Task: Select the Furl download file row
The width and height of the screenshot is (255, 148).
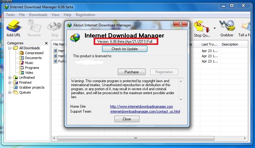Action: (59, 61)
